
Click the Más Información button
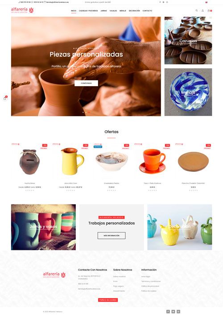(111, 236)
